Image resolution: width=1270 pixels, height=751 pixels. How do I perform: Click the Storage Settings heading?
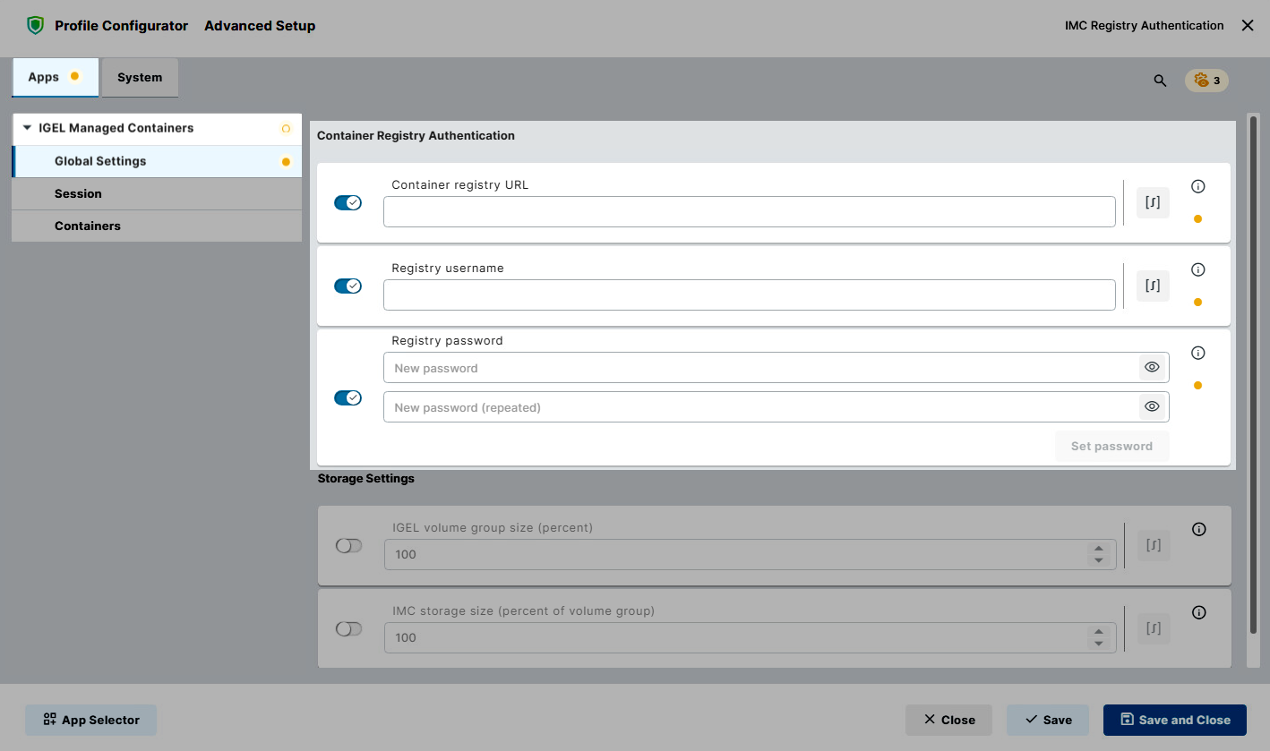(x=365, y=479)
